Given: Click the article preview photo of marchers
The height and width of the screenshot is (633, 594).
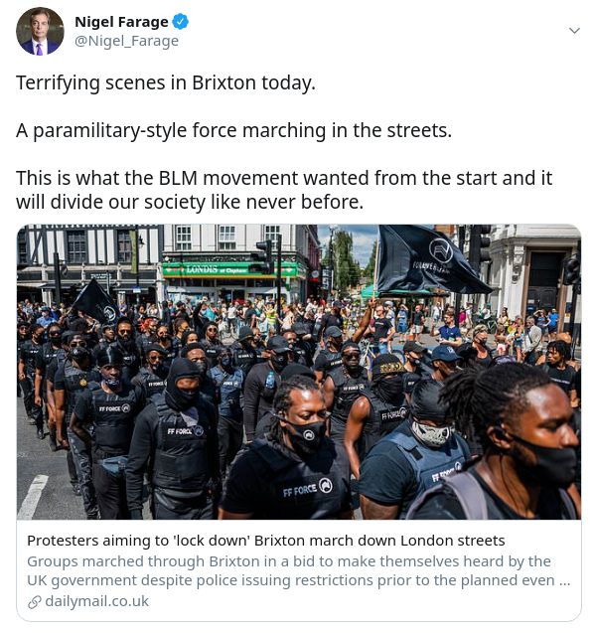Looking at the screenshot, I should (299, 372).
